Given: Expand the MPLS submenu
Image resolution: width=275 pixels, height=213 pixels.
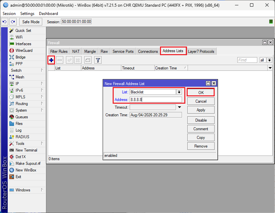Looking at the screenshot, I should click(27, 97).
